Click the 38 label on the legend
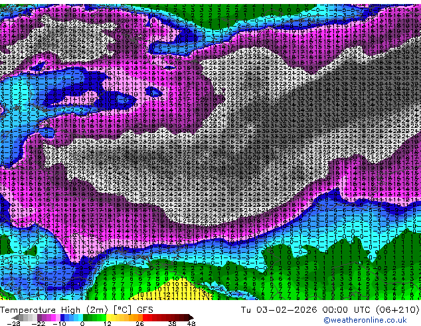This screenshot has width=421, height=326. click(x=173, y=323)
